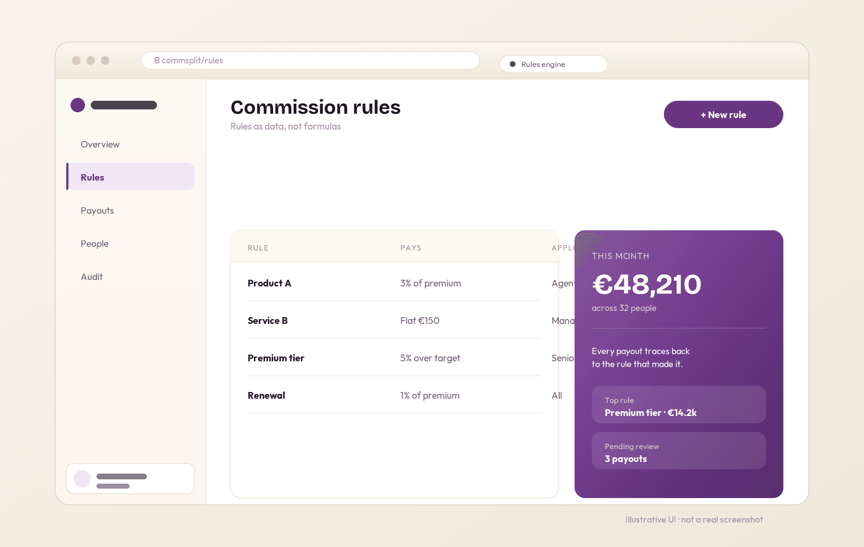This screenshot has width=864, height=547.
Task: Create a new rule with + New rule
Action: [723, 115]
